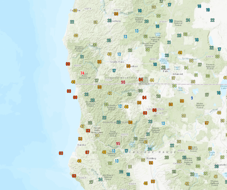The height and width of the screenshot is (190, 227).
Task: Click the orange 48 station marker
Action: (104, 152)
